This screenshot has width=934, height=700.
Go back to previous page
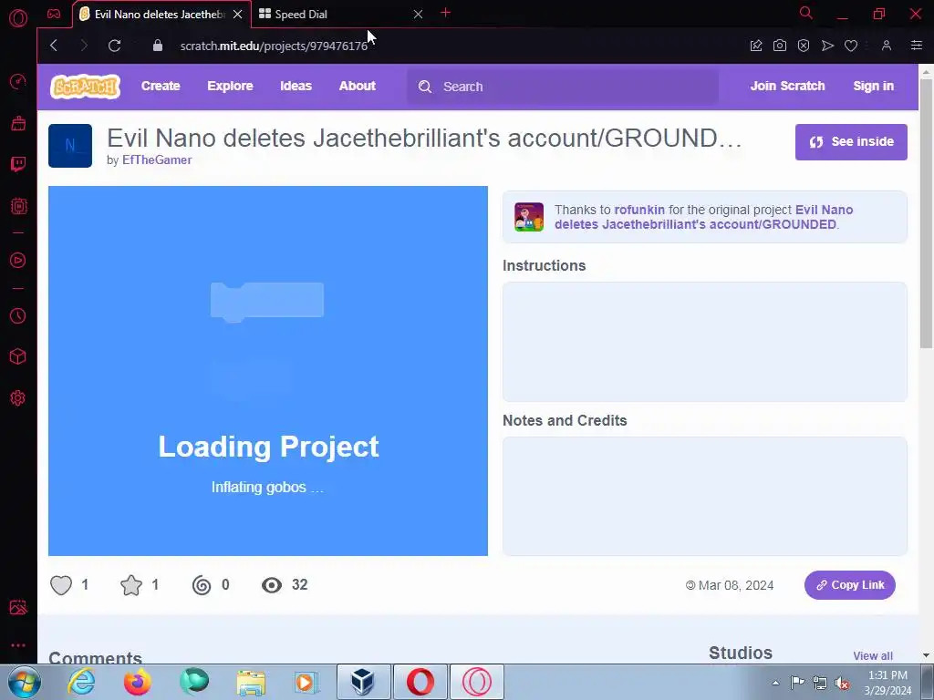(x=54, y=46)
